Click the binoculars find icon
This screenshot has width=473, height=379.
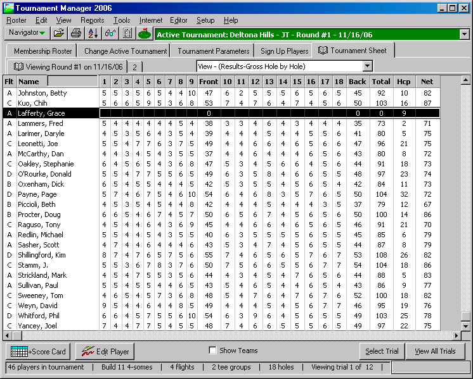pyautogui.click(x=110, y=34)
